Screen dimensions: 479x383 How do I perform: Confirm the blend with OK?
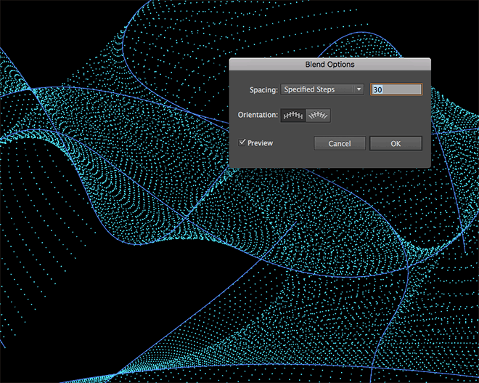[x=395, y=143]
